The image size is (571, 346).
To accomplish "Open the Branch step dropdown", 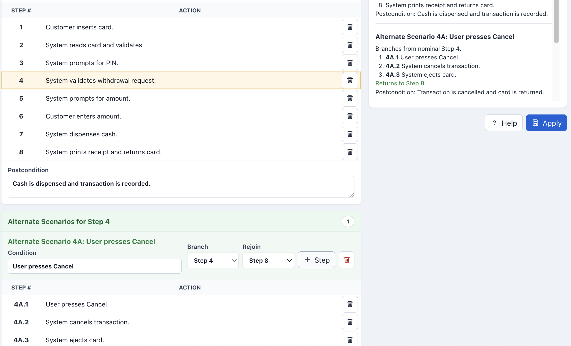I will pos(213,260).
